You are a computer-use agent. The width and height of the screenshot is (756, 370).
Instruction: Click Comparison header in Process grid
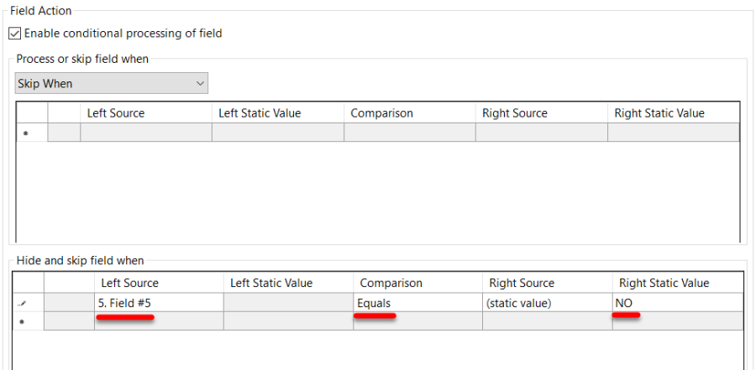(410, 113)
